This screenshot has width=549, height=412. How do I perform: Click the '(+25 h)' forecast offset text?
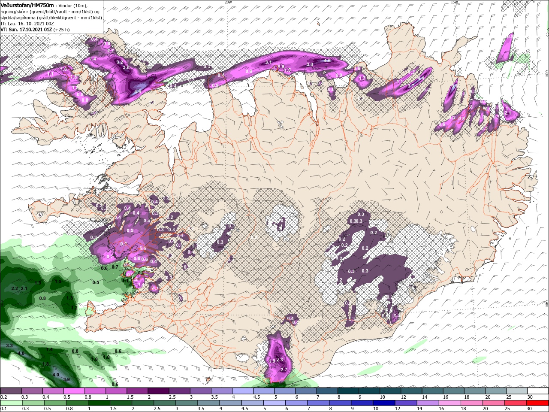coord(62,30)
